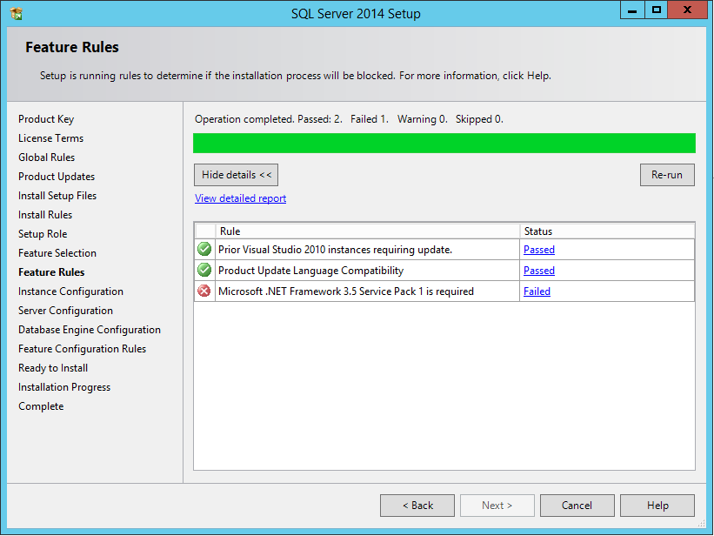This screenshot has height=536, width=714.
Task: Select Feature Selection step in sidebar
Action: pyautogui.click(x=57, y=253)
